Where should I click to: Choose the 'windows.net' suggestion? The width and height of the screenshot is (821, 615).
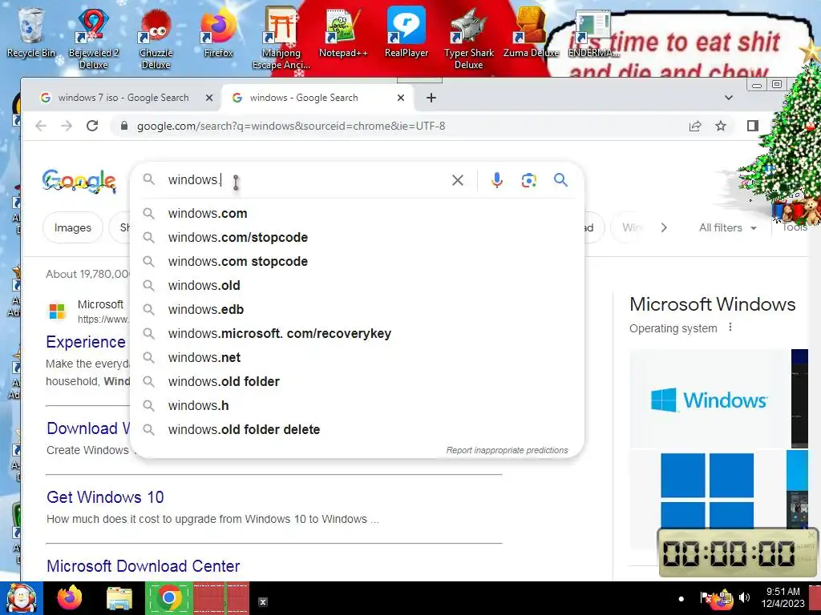[x=357, y=358]
